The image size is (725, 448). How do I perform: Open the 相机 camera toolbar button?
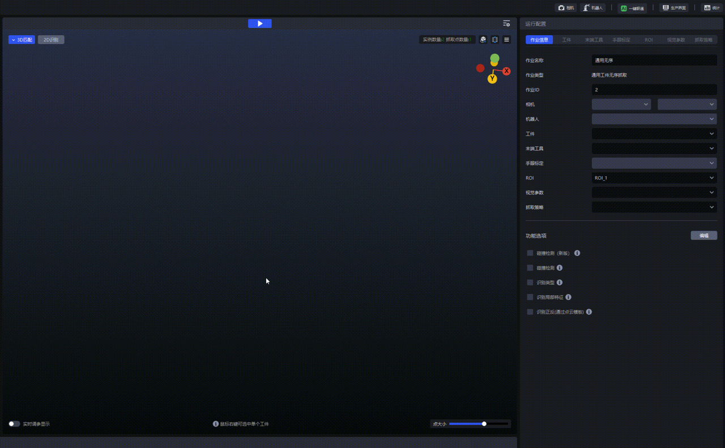click(566, 8)
